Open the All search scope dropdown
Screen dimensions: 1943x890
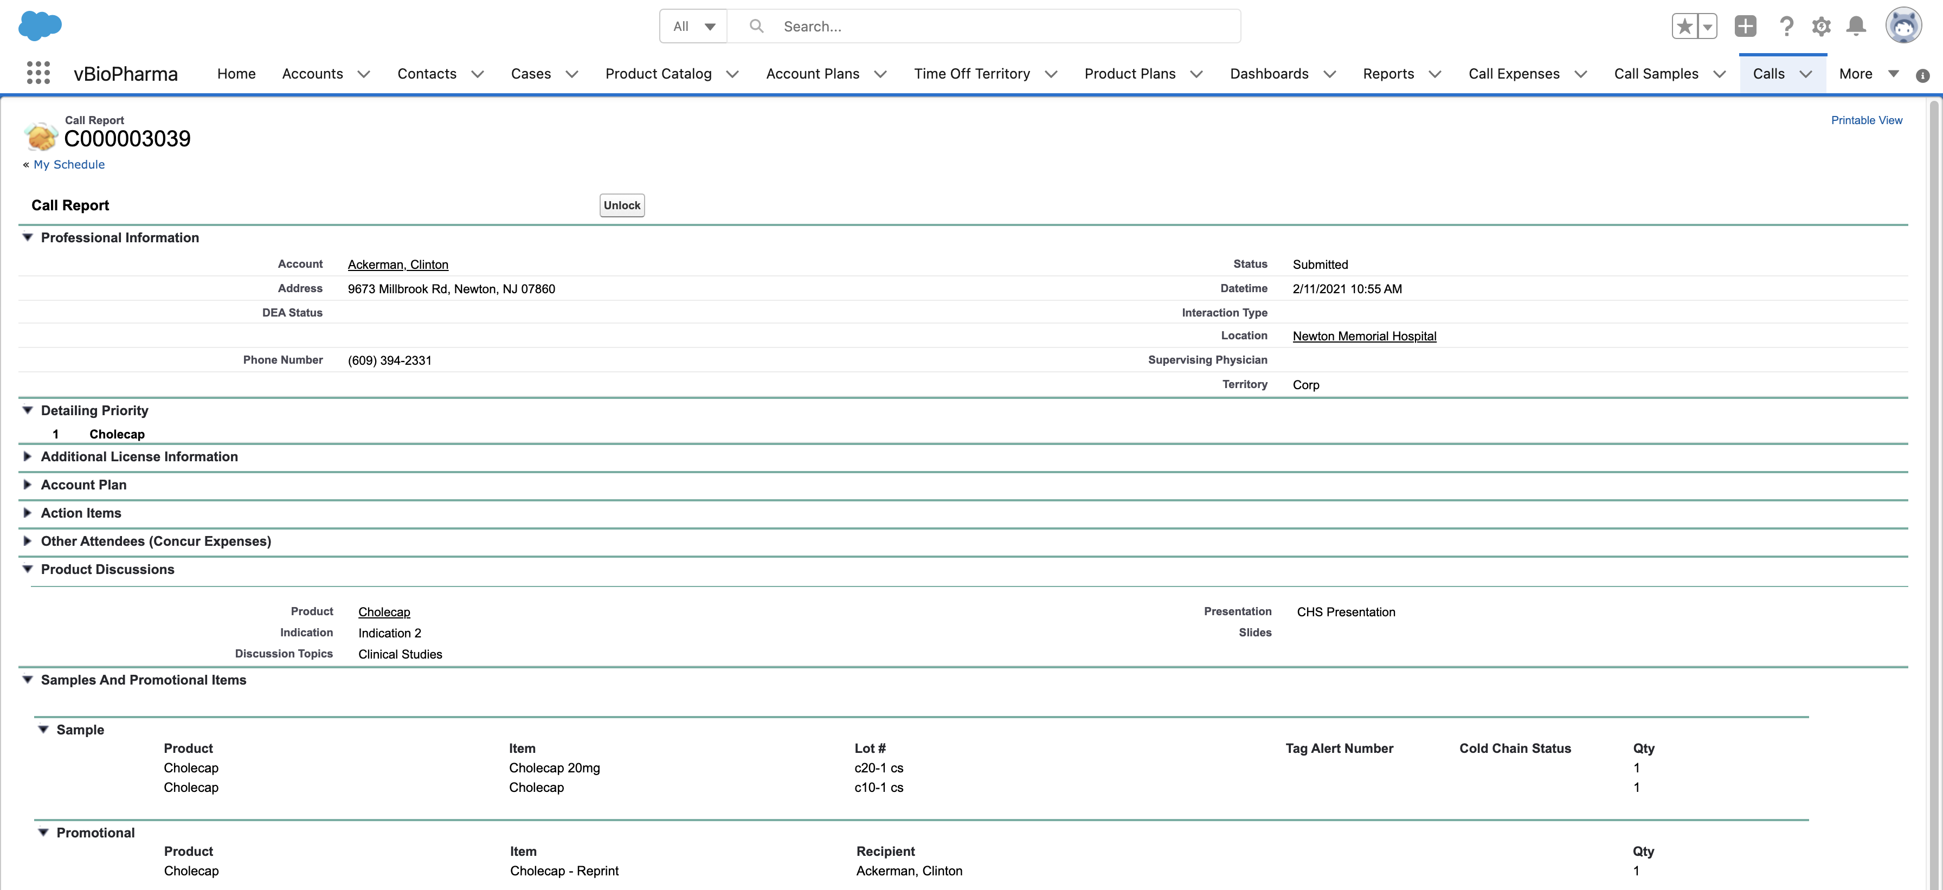pos(693,27)
